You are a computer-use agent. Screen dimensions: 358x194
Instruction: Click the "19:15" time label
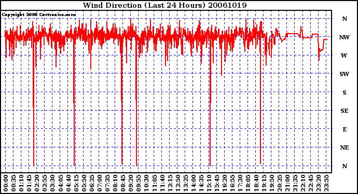pyautogui.click(x=264, y=183)
